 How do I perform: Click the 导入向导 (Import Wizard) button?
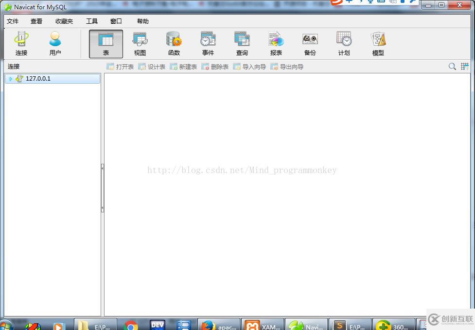click(x=250, y=67)
